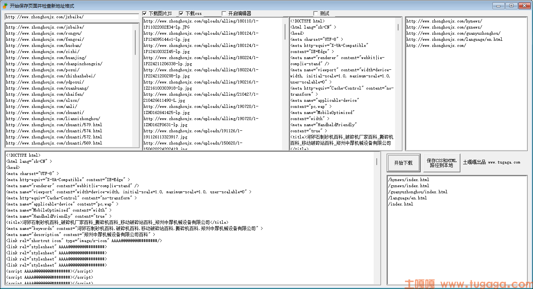Image resolution: width=533 pixels, height=289 pixels.
Task: Select http://www.zhonghoujx.com/anli/ row
Action: [42, 106]
